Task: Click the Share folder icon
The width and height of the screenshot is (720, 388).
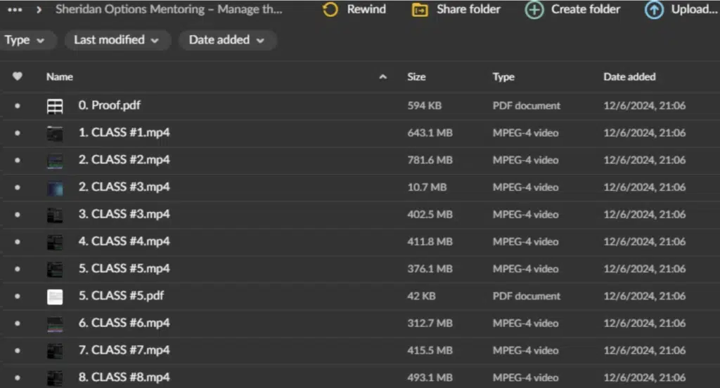Action: (x=420, y=10)
